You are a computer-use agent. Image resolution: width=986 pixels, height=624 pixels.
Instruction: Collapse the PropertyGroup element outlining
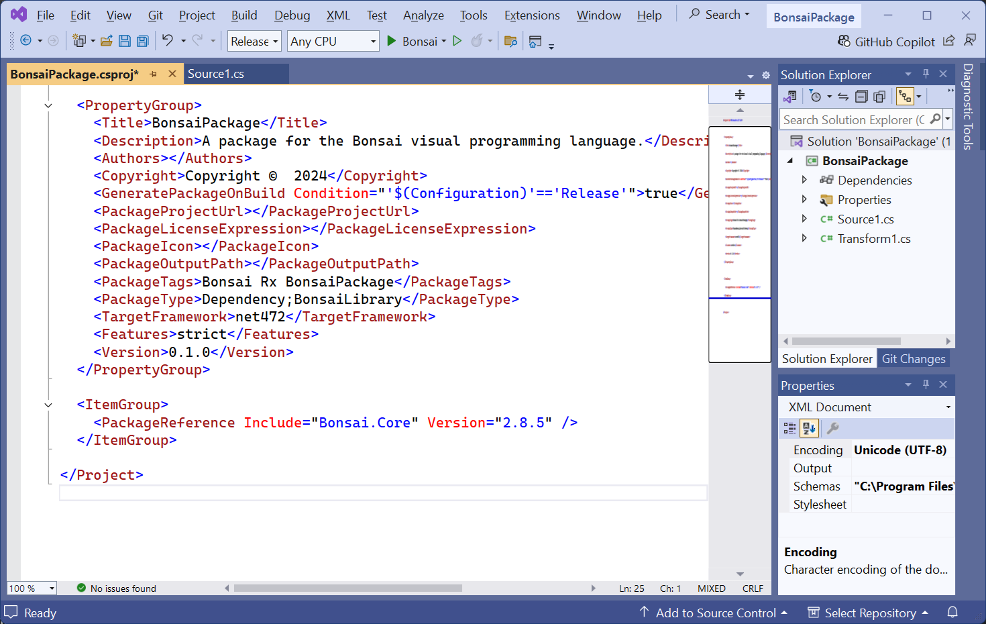pos(48,105)
